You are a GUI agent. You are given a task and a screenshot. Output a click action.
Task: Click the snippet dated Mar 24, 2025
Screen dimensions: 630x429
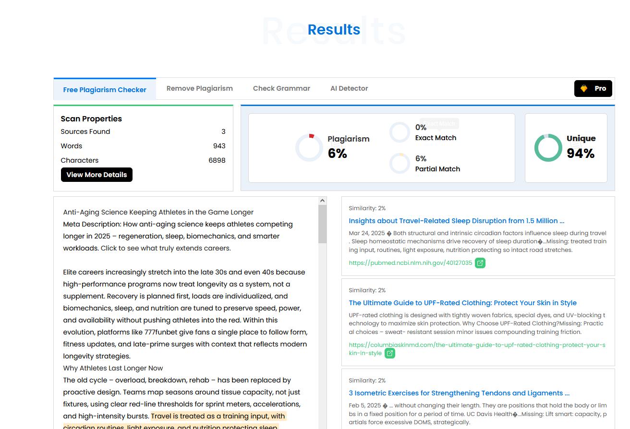pos(478,241)
